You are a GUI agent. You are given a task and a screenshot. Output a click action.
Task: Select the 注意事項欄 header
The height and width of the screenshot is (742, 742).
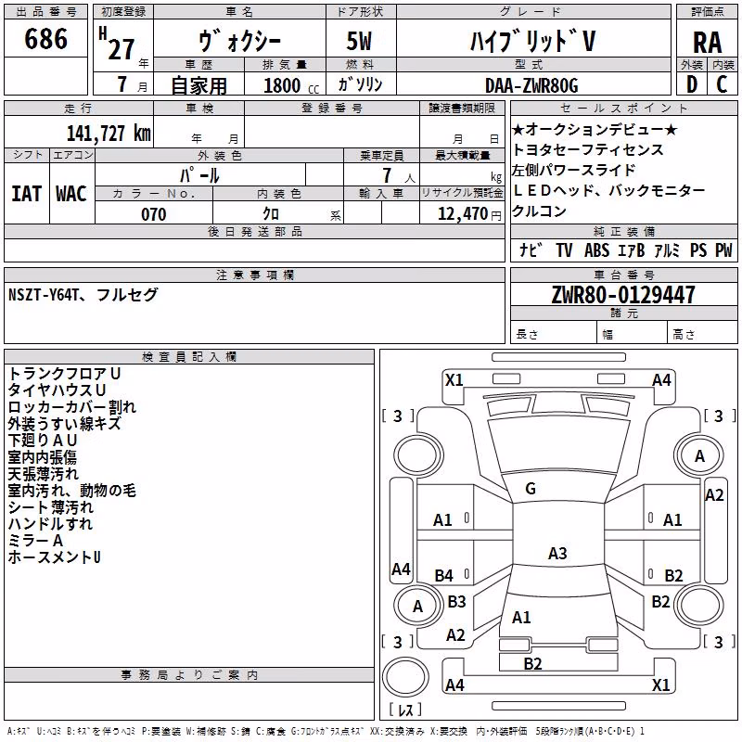(254, 275)
